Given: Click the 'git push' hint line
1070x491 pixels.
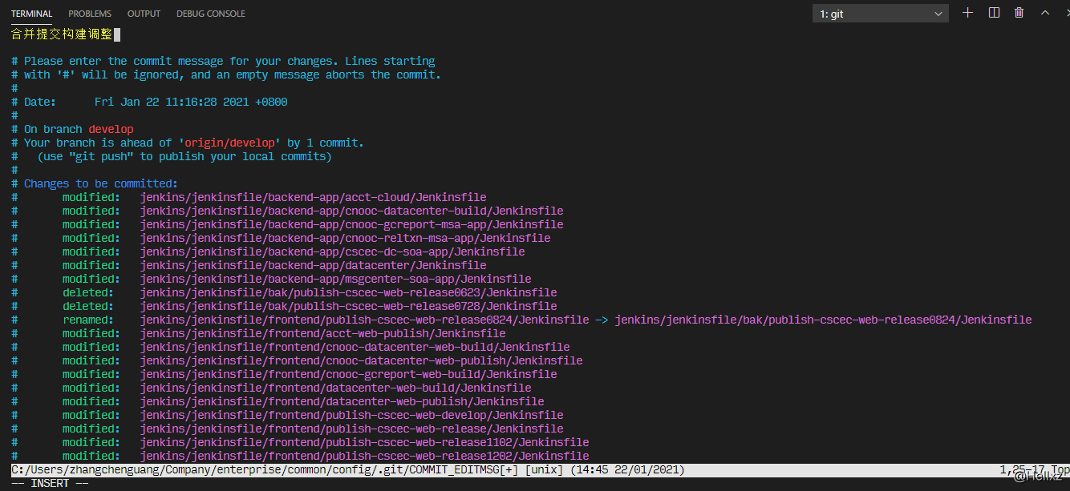Looking at the screenshot, I should tap(184, 156).
